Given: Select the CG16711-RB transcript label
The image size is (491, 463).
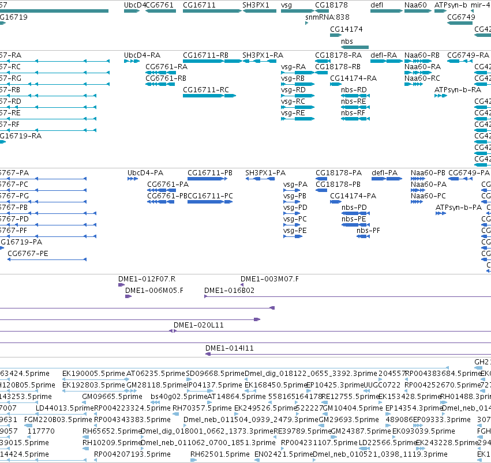Looking at the screenshot, I should click(206, 55).
